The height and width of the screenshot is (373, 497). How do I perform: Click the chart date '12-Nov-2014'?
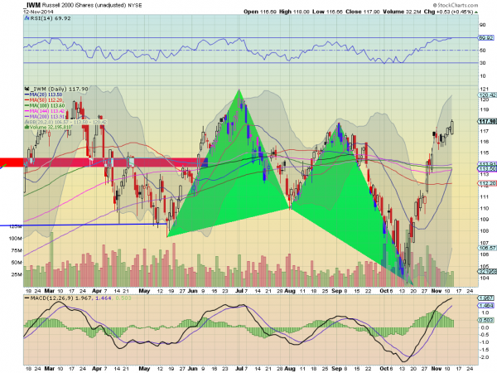tap(36, 12)
